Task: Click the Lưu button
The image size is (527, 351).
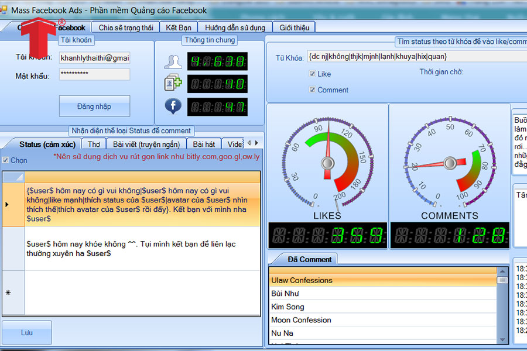Action: point(27,332)
